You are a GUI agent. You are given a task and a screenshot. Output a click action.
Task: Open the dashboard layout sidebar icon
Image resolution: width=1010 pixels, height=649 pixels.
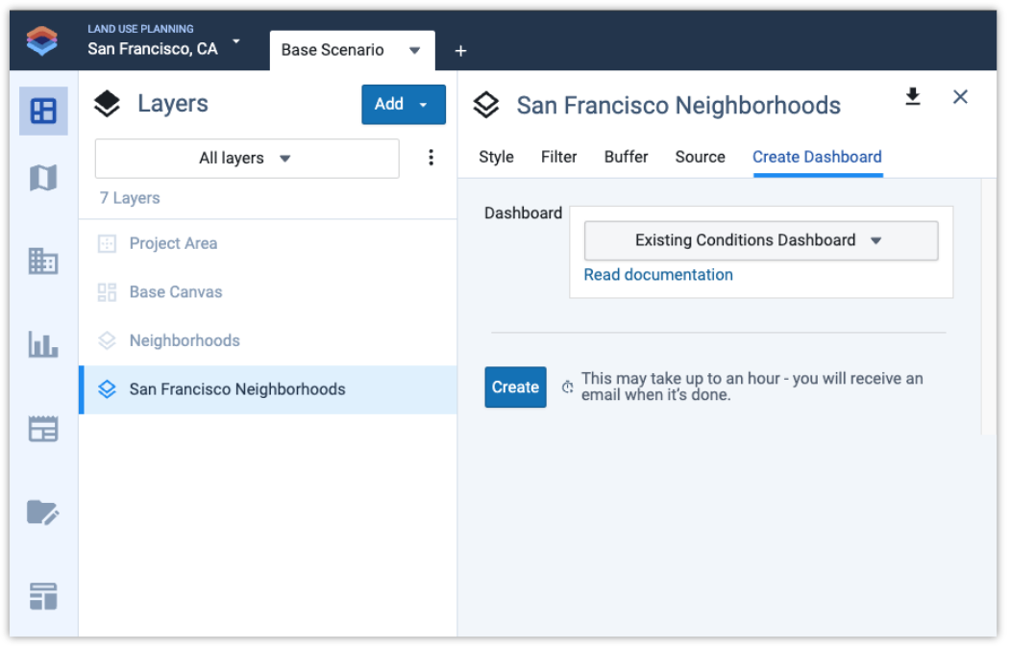[x=43, y=596]
